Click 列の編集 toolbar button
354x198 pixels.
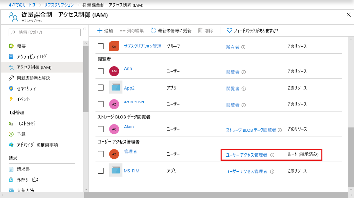pos(132,31)
